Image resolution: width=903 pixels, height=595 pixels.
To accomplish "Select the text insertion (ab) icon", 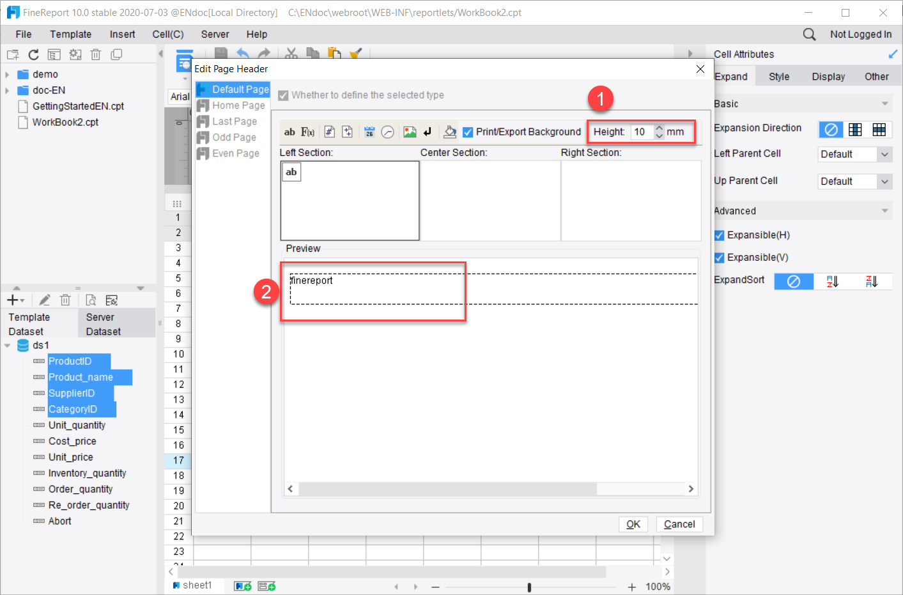I will pos(289,132).
